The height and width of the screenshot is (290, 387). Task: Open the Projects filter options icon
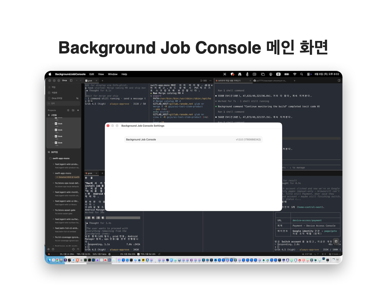(68, 110)
